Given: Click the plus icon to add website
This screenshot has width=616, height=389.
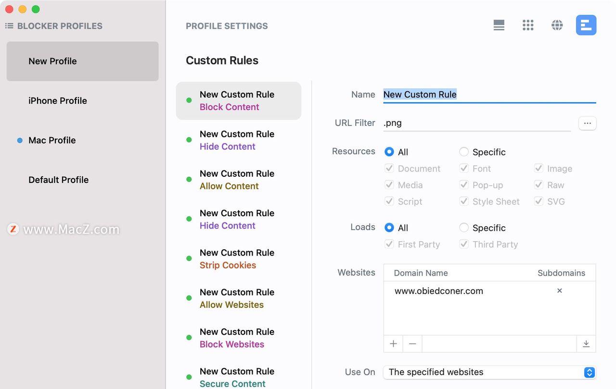Looking at the screenshot, I should pos(393,344).
